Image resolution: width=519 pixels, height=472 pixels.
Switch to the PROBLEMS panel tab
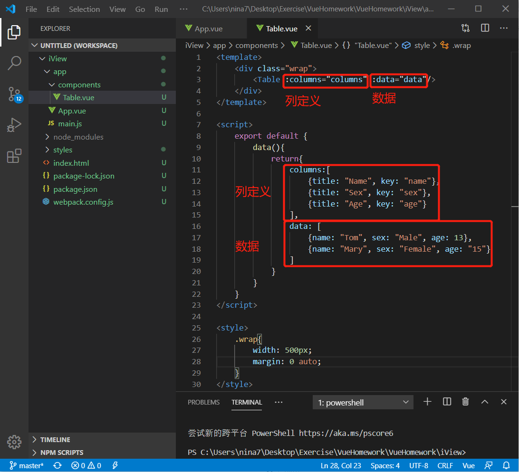pyautogui.click(x=203, y=402)
